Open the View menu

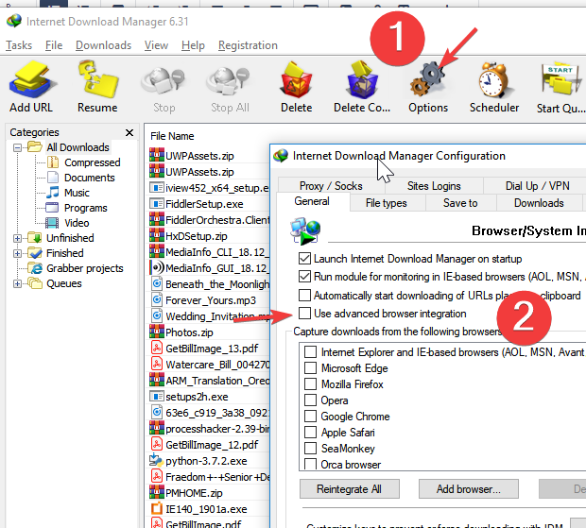(x=156, y=45)
